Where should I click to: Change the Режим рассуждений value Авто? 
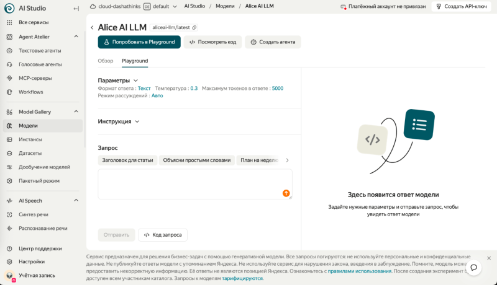(x=157, y=96)
